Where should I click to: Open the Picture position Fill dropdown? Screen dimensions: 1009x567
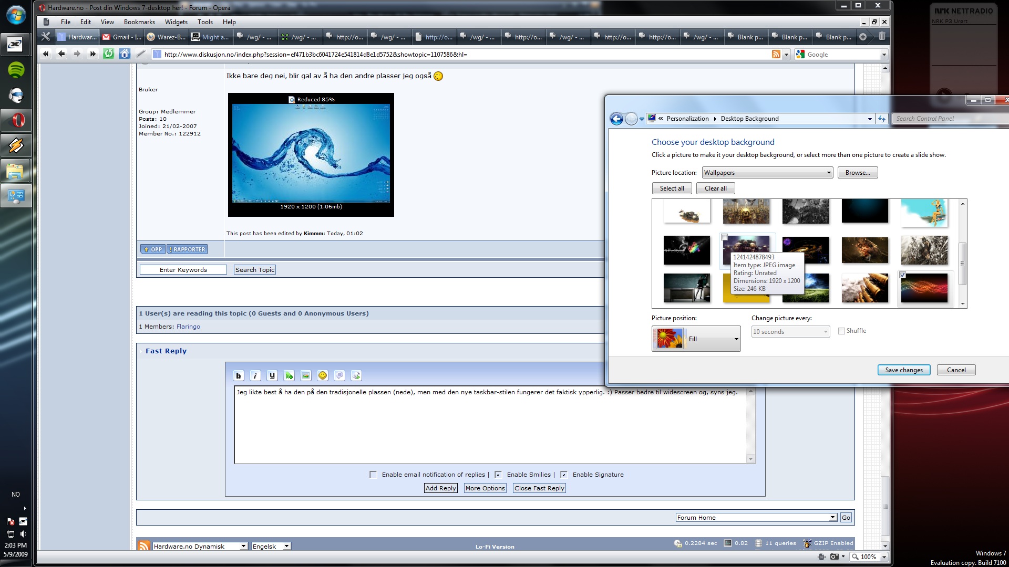pyautogui.click(x=696, y=339)
